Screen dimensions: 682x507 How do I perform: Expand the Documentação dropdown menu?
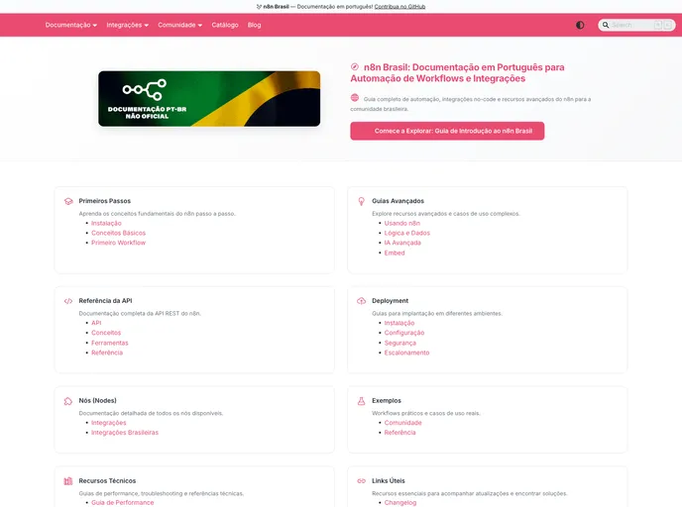click(x=71, y=25)
